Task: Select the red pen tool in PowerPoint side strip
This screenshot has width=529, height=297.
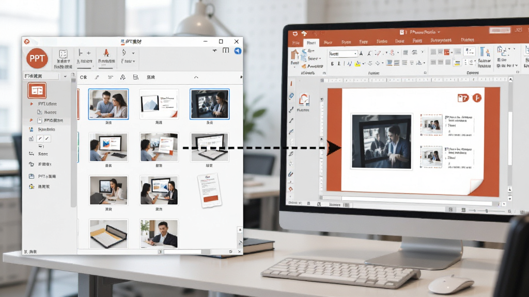Action: pos(291,83)
